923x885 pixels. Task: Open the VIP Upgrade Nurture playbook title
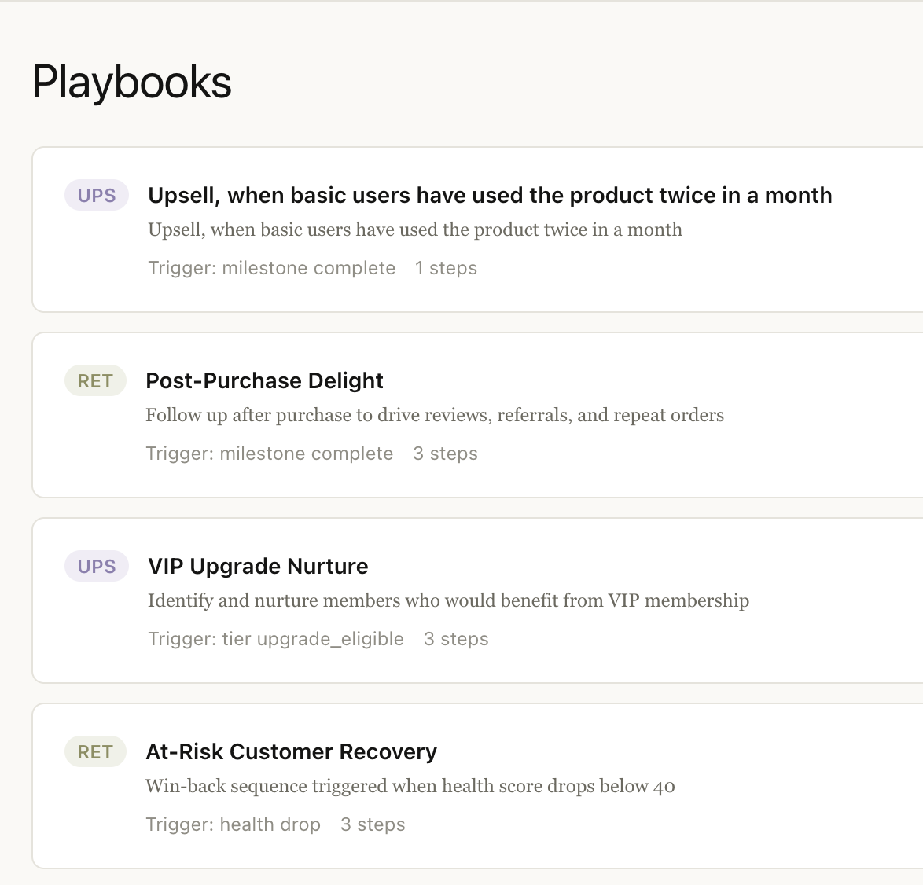pos(258,566)
